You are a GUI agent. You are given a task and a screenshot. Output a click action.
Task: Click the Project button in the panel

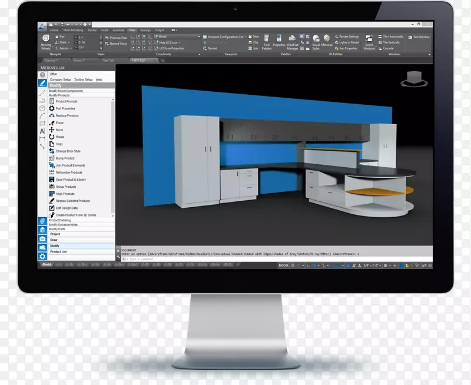55,234
